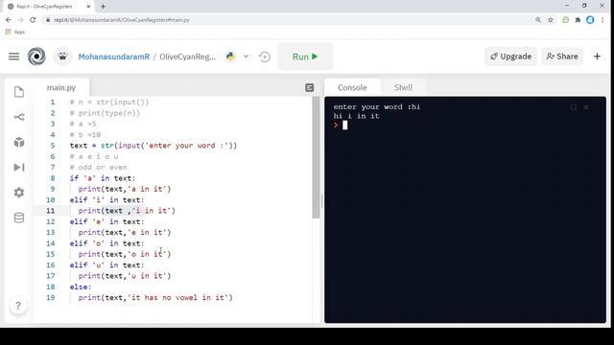Bookmark the page with the star icon
This screenshot has width=614, height=345.
551,19
